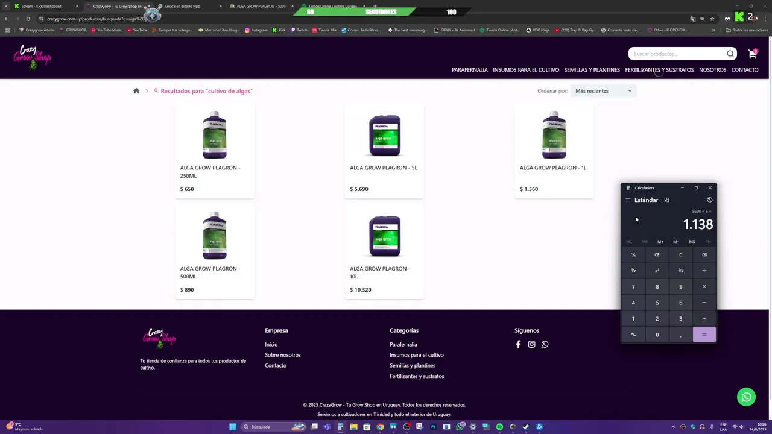Open the shopping cart icon
The image size is (772, 434).
coord(752,54)
